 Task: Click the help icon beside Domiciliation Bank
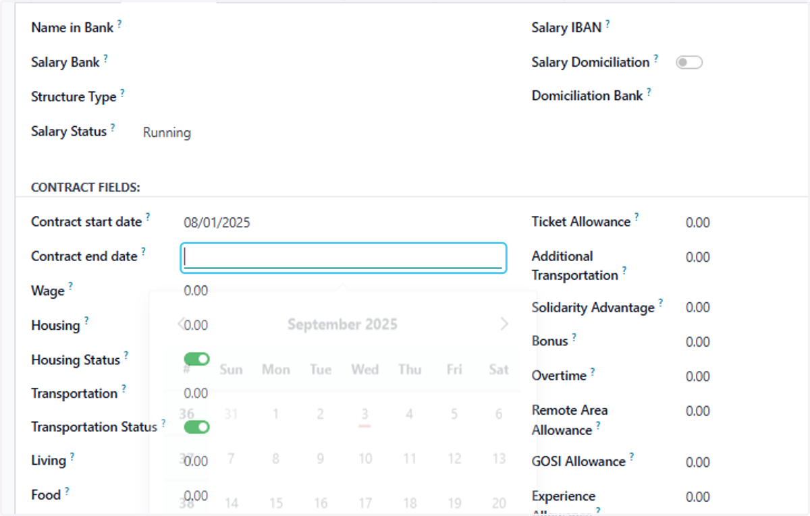pos(649,92)
